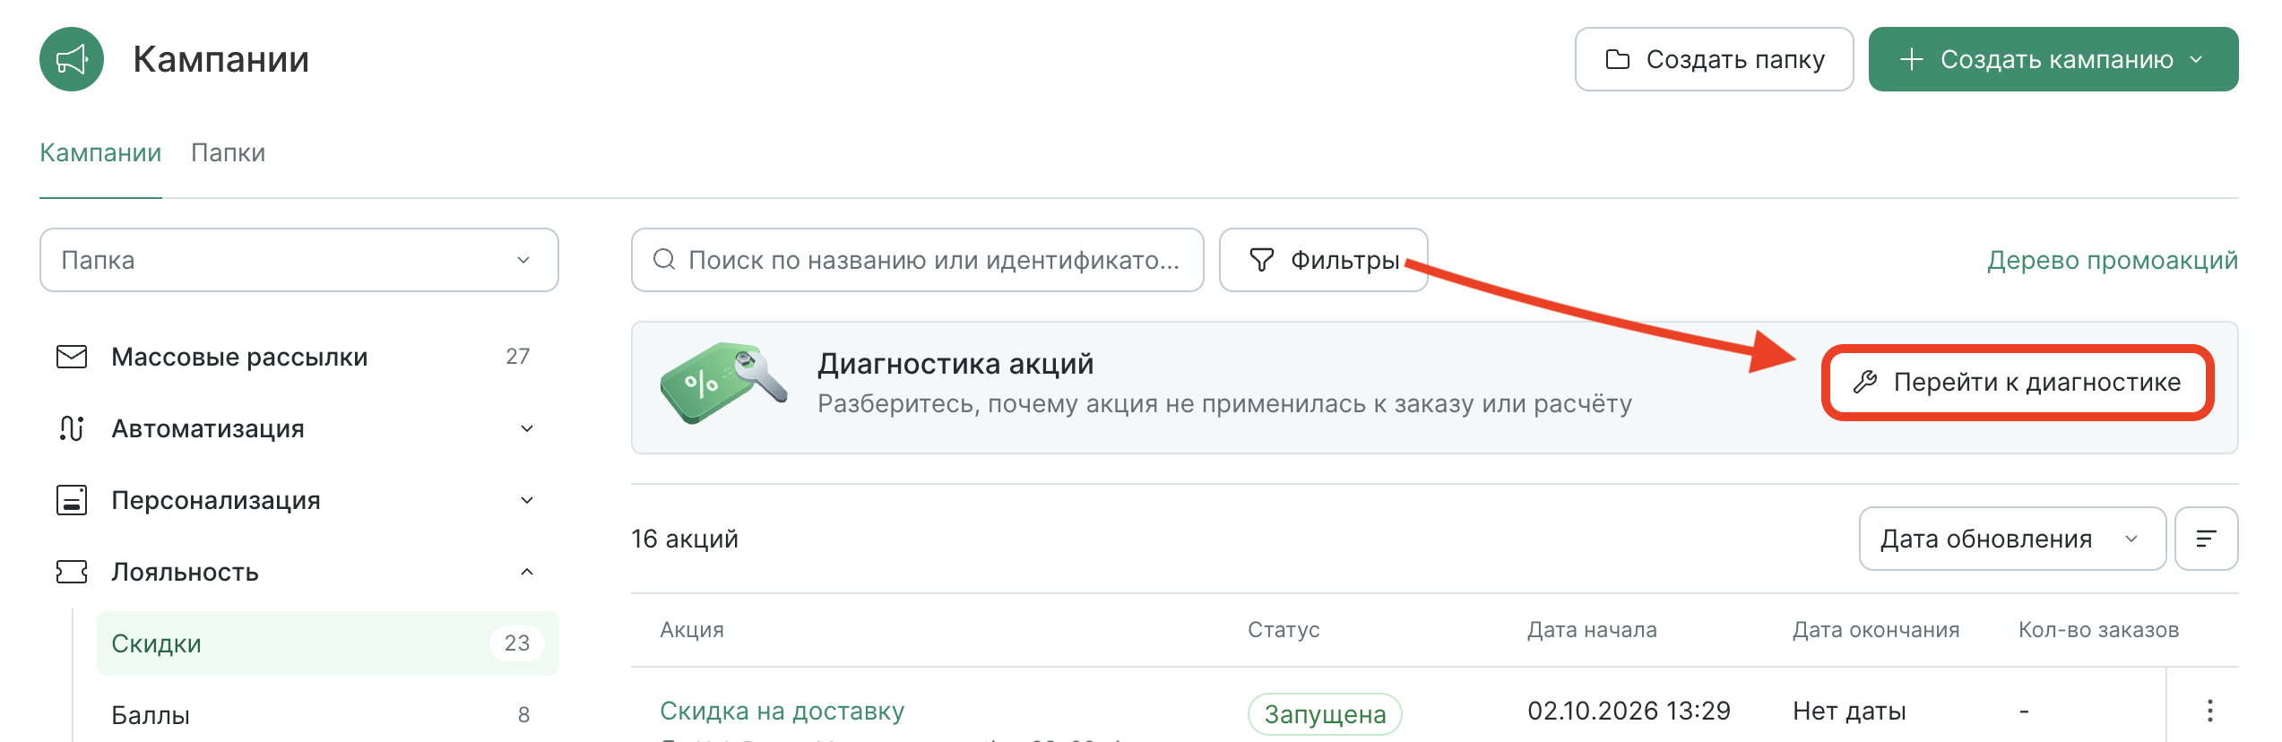The image size is (2282, 742).
Task: Click Перейти к диагностике button
Action: tap(2018, 383)
